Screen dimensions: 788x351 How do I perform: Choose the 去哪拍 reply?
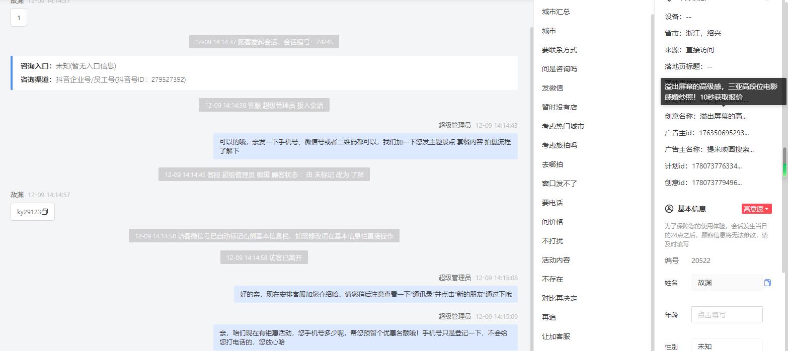553,164
